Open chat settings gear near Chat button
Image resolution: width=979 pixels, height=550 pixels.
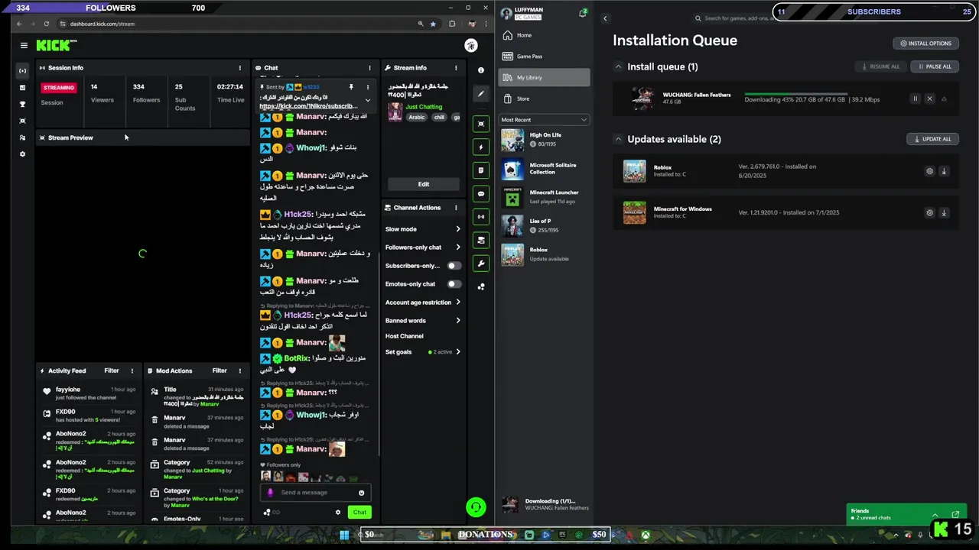pyautogui.click(x=338, y=513)
